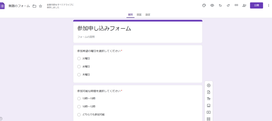This screenshot has width=272, height=121.
Task: Add title and description Tt icon
Action: (x=209, y=99)
